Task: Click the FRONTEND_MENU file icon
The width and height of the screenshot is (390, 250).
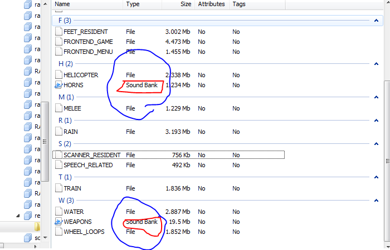Action: click(x=58, y=51)
